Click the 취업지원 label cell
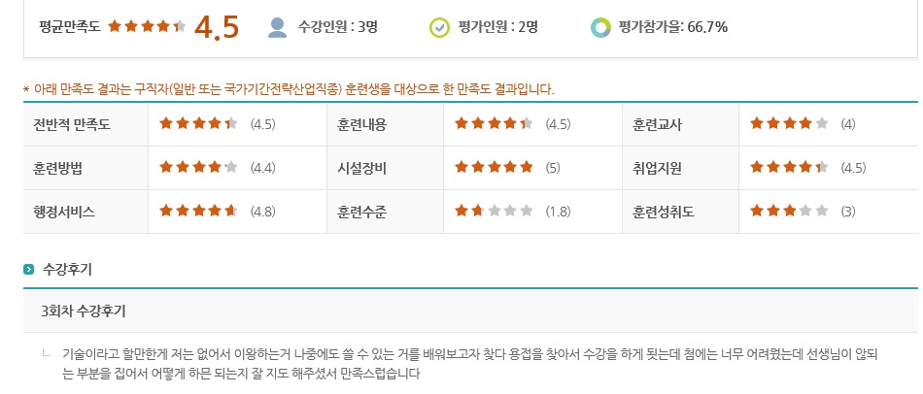 [680, 168]
